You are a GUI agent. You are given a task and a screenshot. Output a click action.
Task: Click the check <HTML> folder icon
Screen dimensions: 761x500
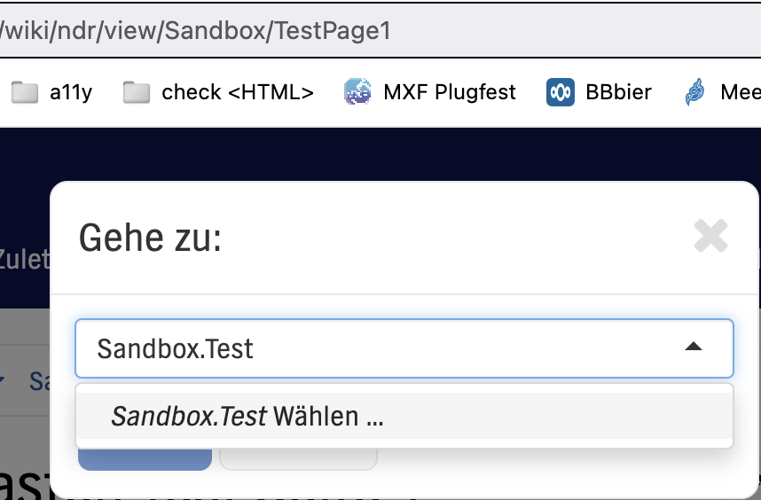(x=137, y=92)
